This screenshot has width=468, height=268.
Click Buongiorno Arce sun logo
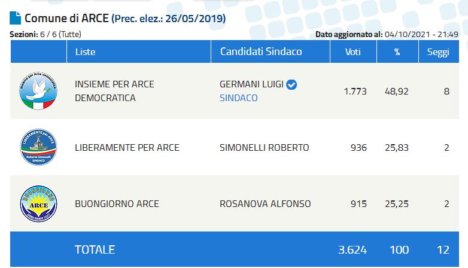click(39, 203)
